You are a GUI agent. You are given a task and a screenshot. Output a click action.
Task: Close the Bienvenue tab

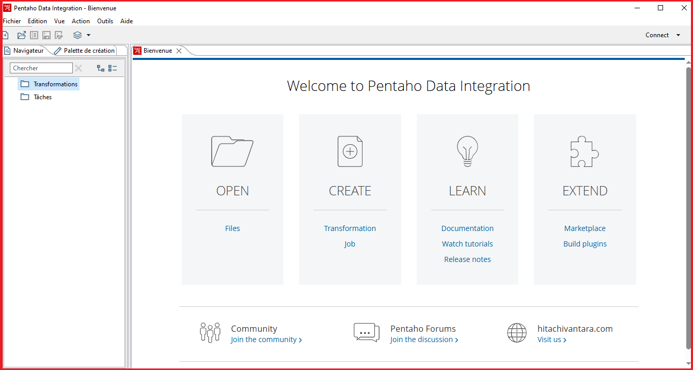tap(179, 50)
